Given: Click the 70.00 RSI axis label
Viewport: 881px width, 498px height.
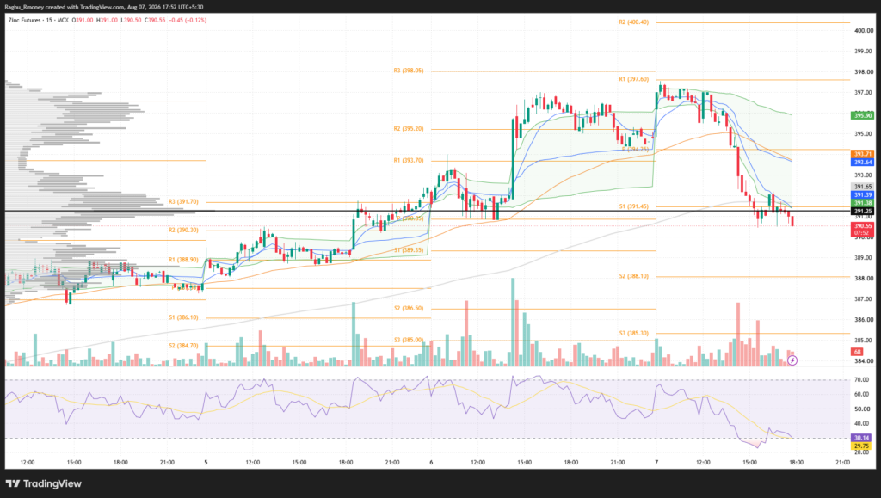Looking at the screenshot, I should click(x=862, y=380).
